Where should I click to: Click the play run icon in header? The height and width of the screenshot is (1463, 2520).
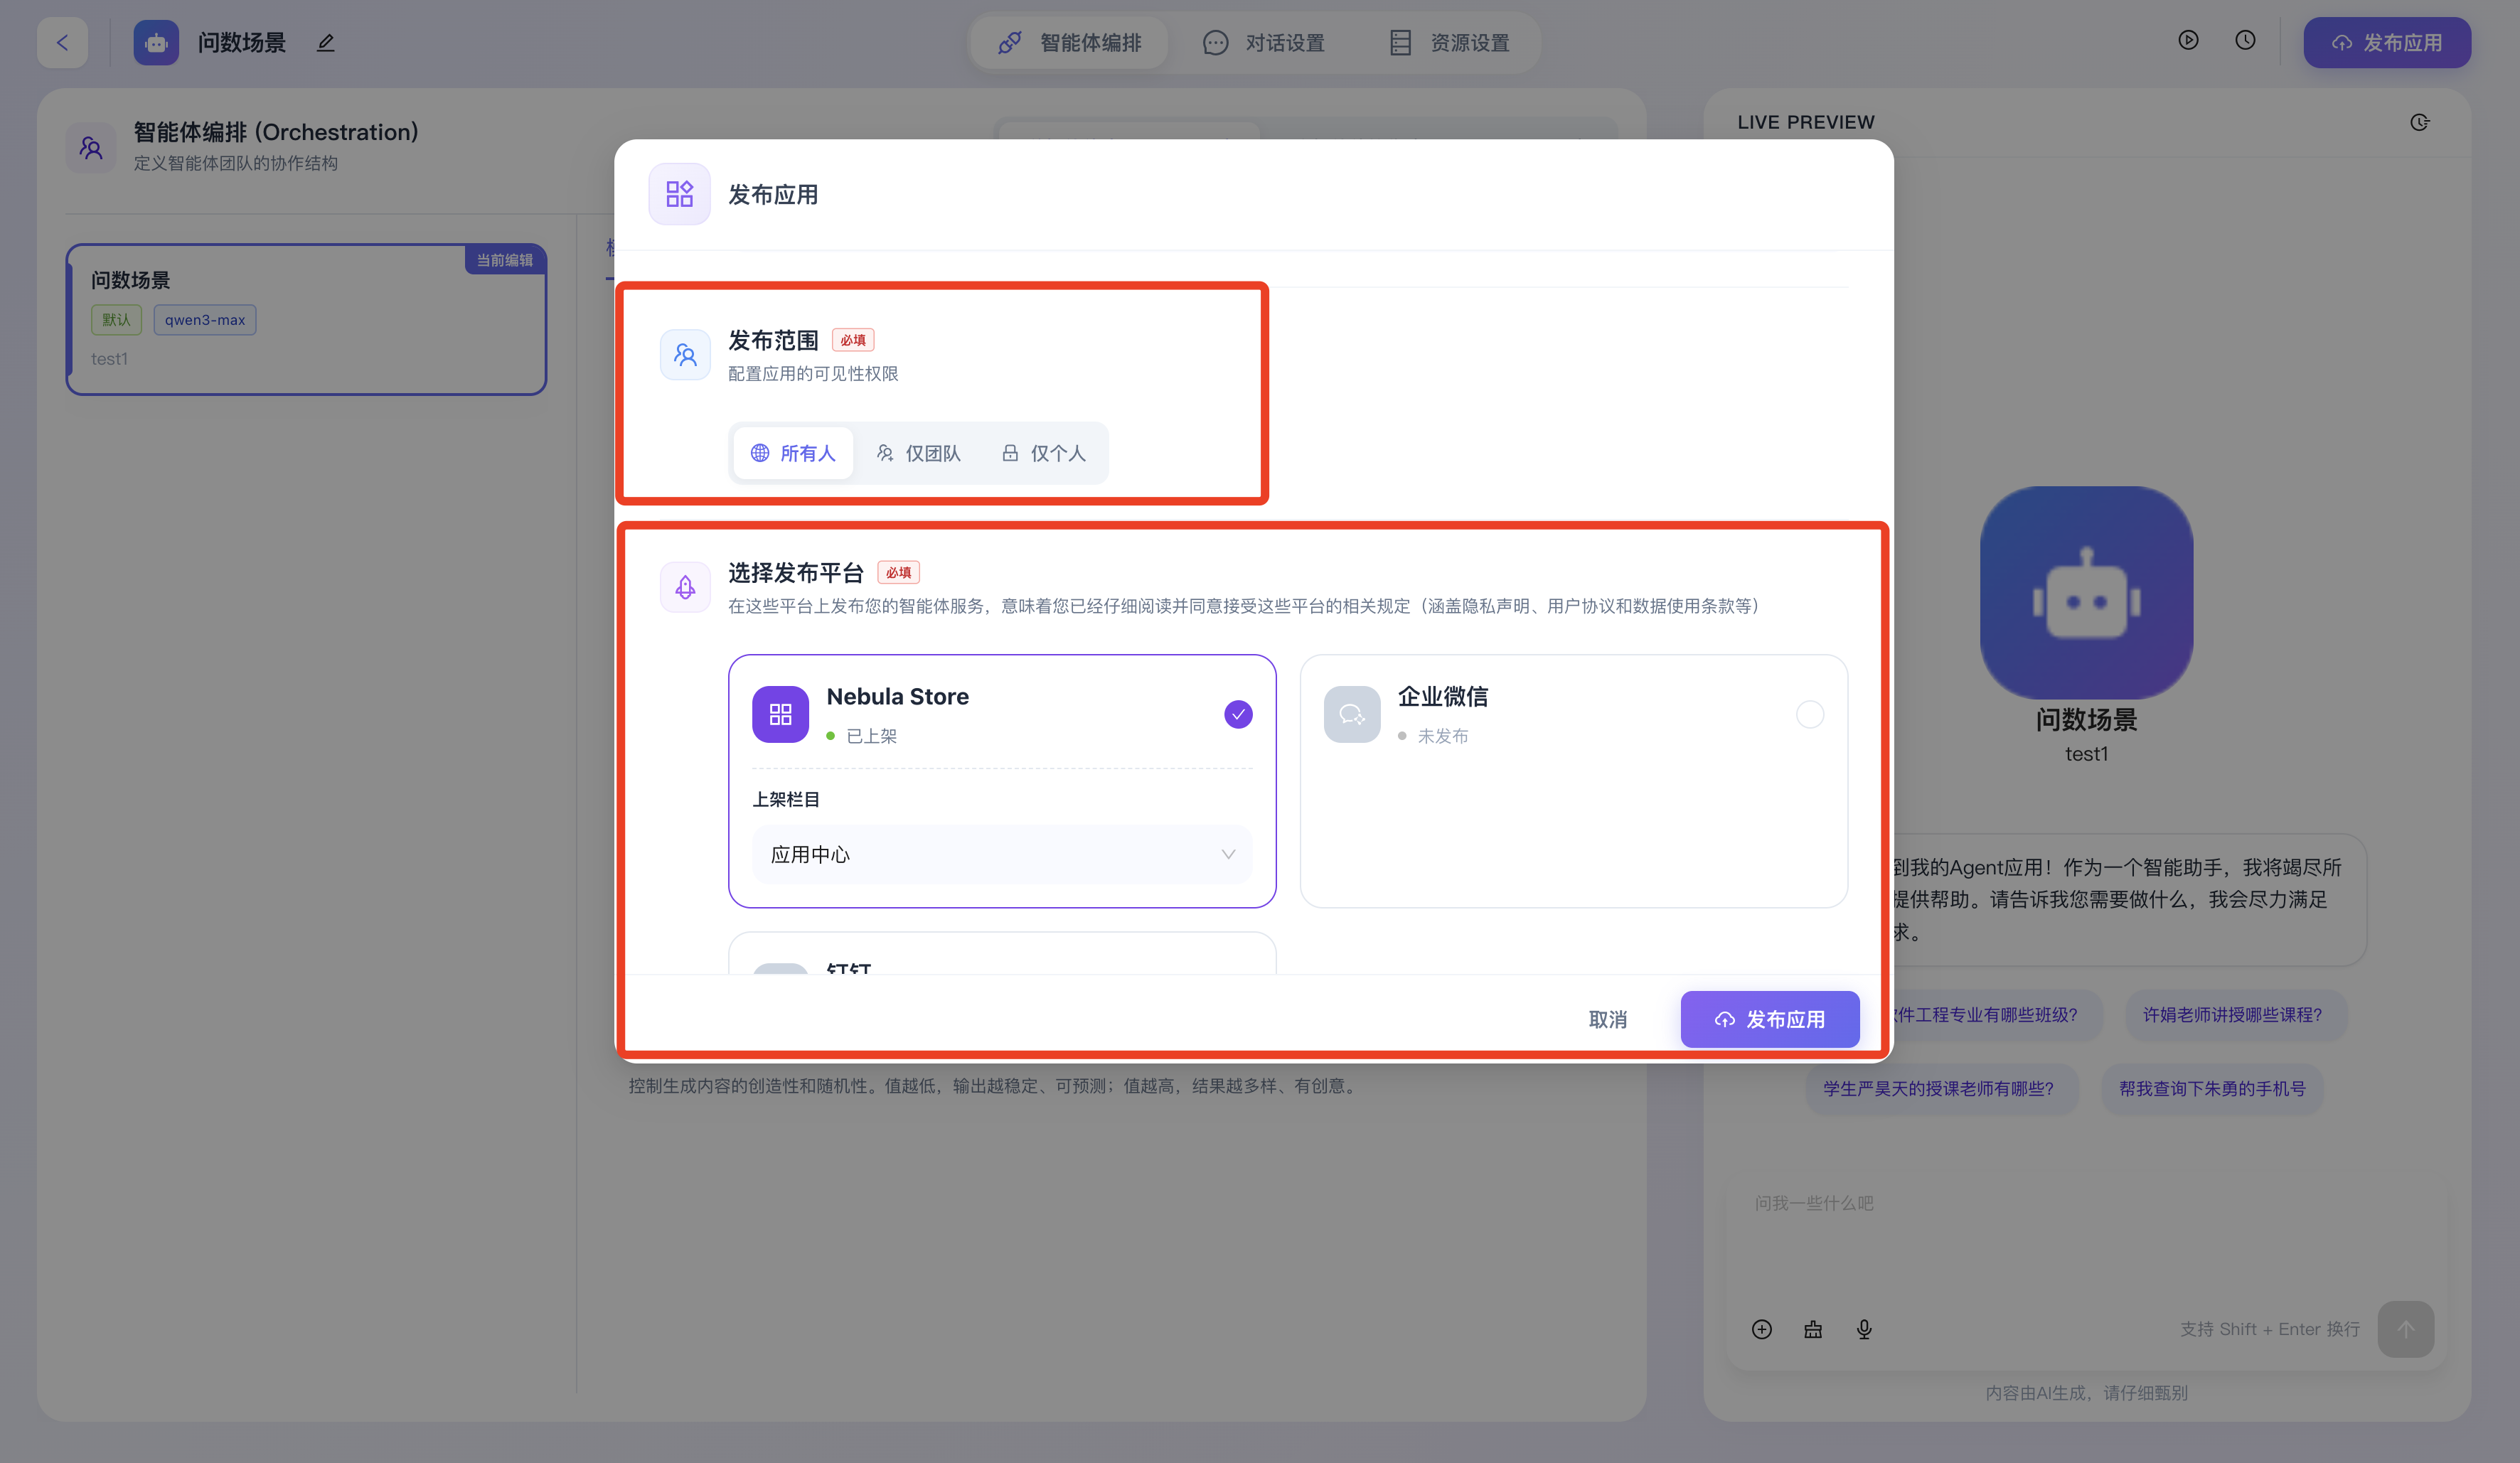click(2188, 40)
